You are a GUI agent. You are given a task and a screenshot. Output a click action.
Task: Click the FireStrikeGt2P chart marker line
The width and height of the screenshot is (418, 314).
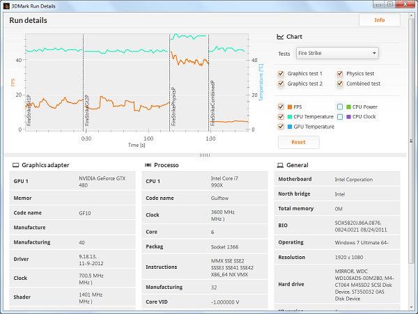click(x=83, y=83)
